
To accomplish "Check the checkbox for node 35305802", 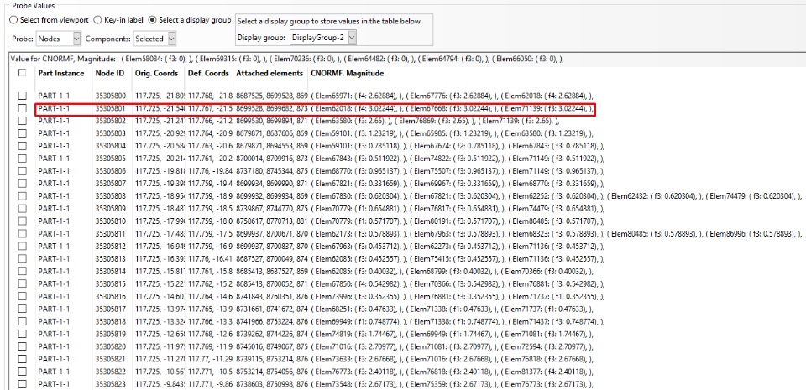I will [22, 121].
